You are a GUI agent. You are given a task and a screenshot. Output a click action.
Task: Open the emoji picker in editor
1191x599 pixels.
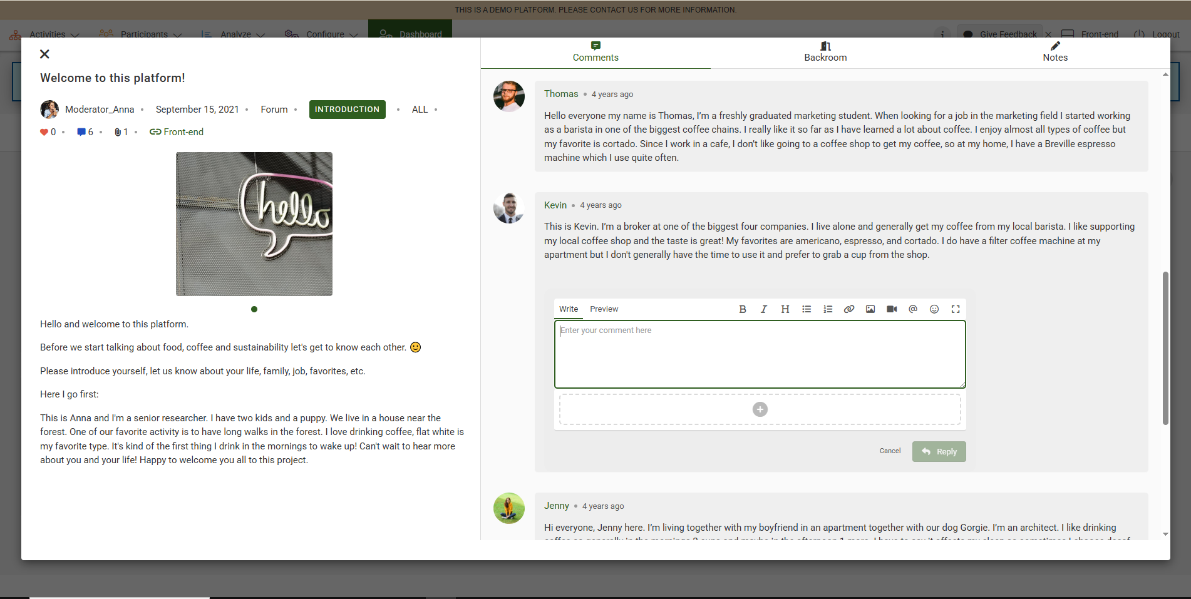click(934, 309)
